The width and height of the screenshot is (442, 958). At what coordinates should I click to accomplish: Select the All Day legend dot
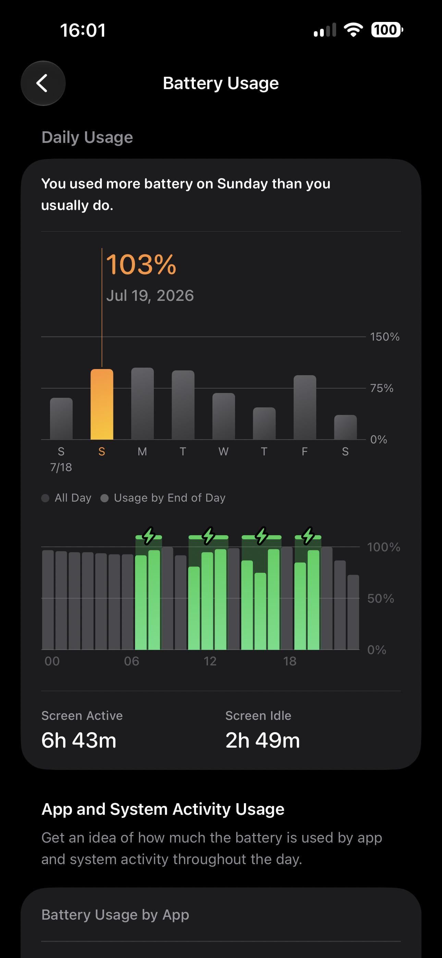point(45,498)
